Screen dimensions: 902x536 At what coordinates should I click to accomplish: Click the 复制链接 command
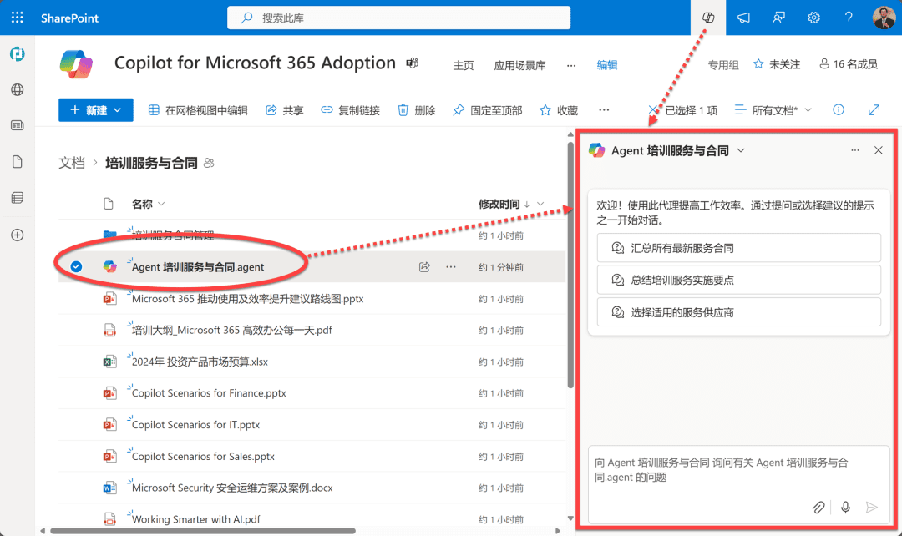pos(350,110)
